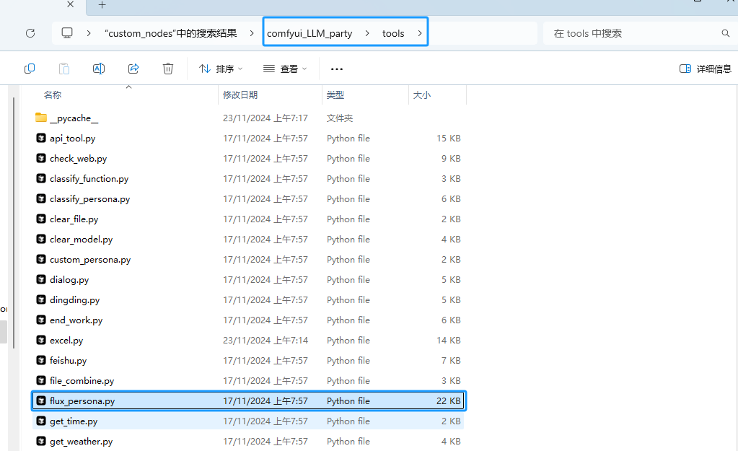The height and width of the screenshot is (451, 738).
Task: Select the file name end_work.py
Action: pyautogui.click(x=76, y=320)
